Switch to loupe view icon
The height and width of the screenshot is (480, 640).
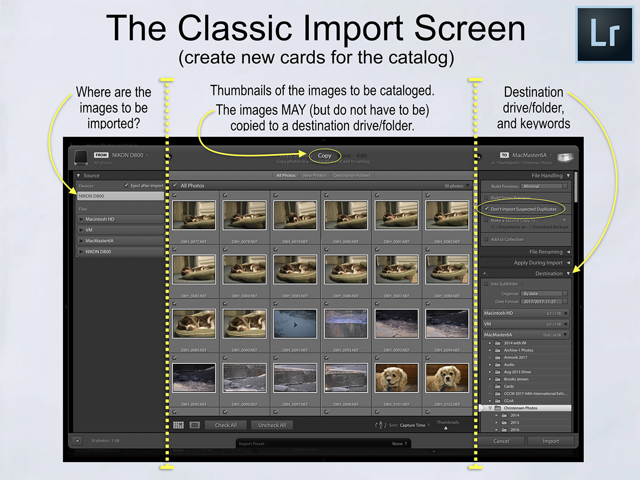[x=195, y=425]
